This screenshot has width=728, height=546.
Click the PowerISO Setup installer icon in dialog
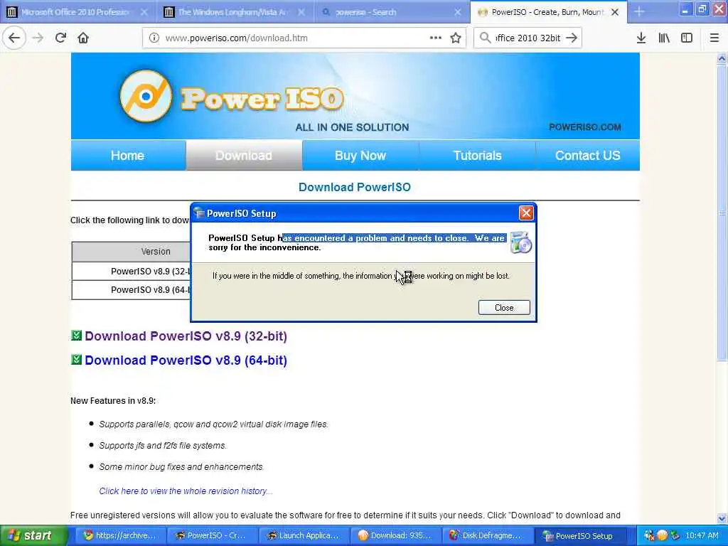coord(521,242)
